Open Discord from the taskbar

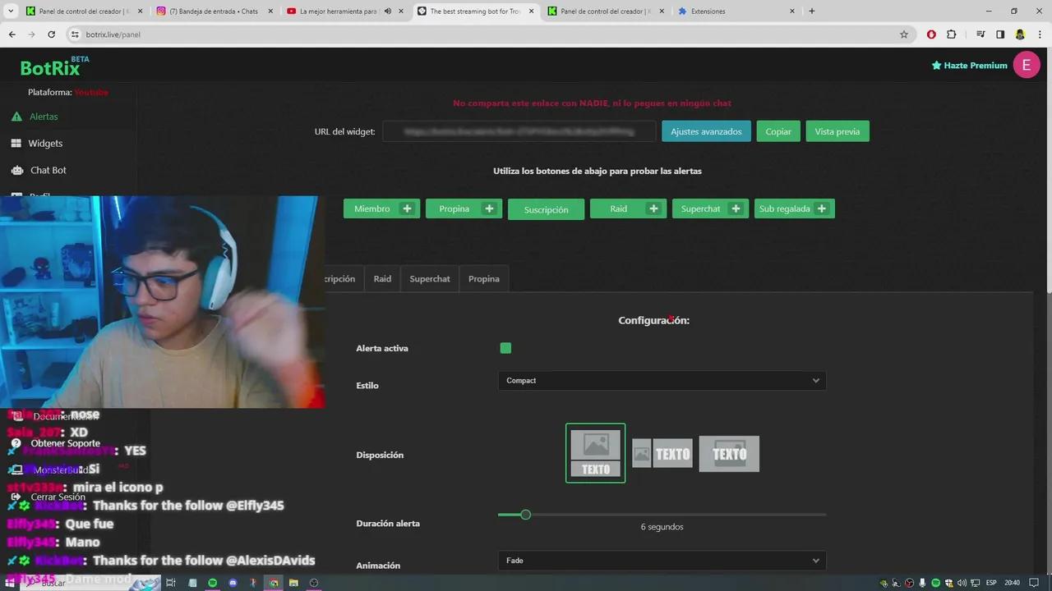click(x=233, y=583)
